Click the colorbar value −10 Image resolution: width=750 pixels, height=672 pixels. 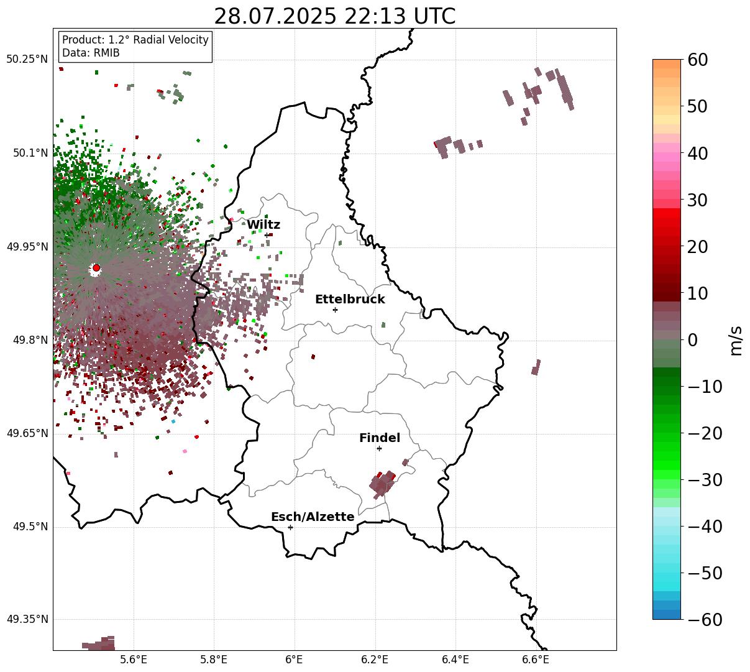coord(705,387)
